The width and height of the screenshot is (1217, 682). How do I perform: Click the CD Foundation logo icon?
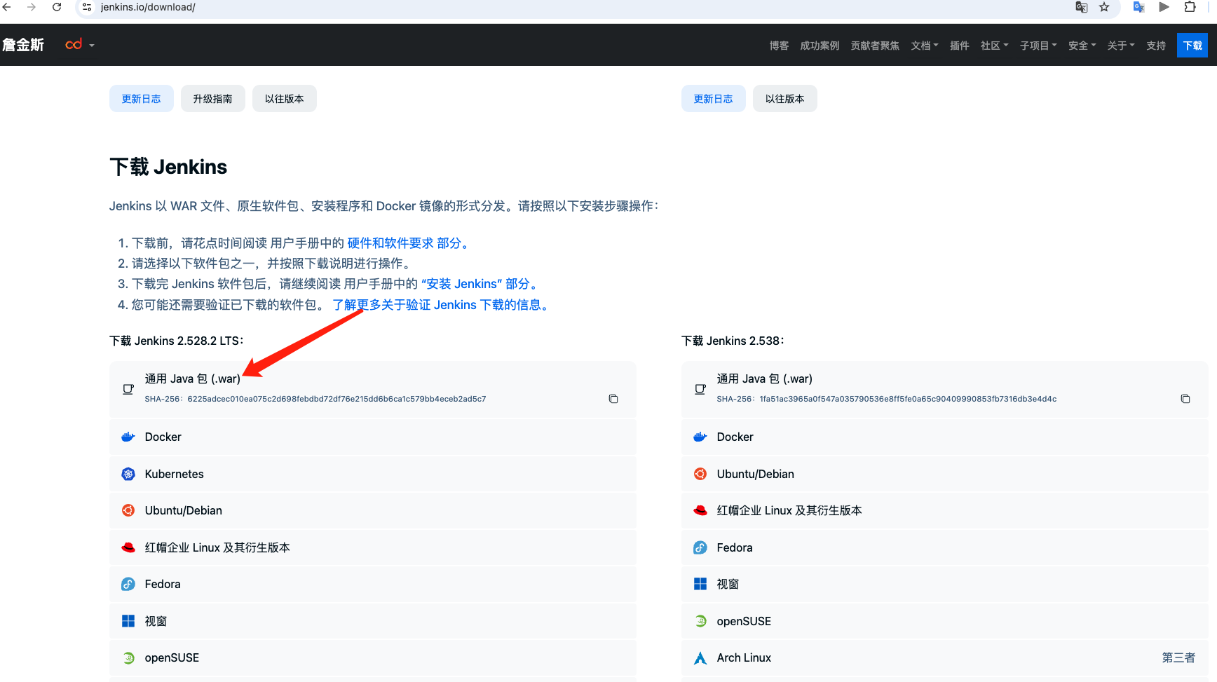(74, 44)
